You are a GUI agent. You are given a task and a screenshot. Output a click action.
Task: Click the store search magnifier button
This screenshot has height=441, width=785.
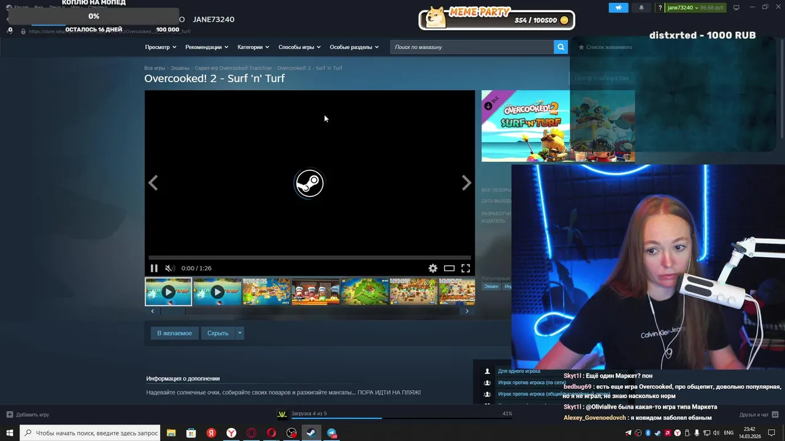tap(561, 47)
